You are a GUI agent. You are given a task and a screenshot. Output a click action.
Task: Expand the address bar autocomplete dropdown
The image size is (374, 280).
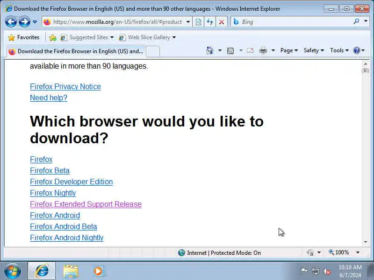click(x=188, y=22)
